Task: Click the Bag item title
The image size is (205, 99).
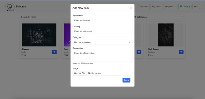Action: coord(66,49)
